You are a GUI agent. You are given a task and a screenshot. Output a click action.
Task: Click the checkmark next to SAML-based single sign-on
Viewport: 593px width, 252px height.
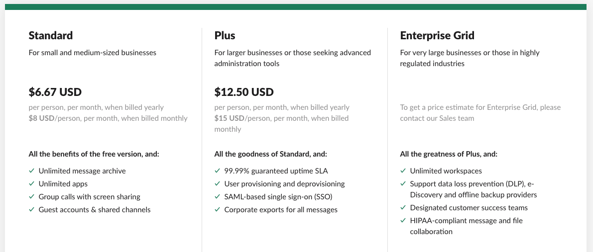pos(217,196)
